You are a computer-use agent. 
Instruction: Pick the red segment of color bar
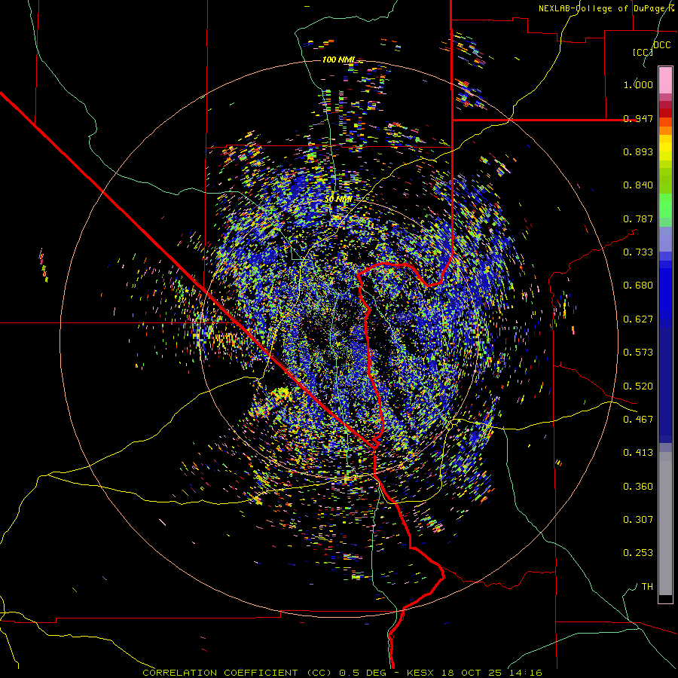tap(665, 113)
